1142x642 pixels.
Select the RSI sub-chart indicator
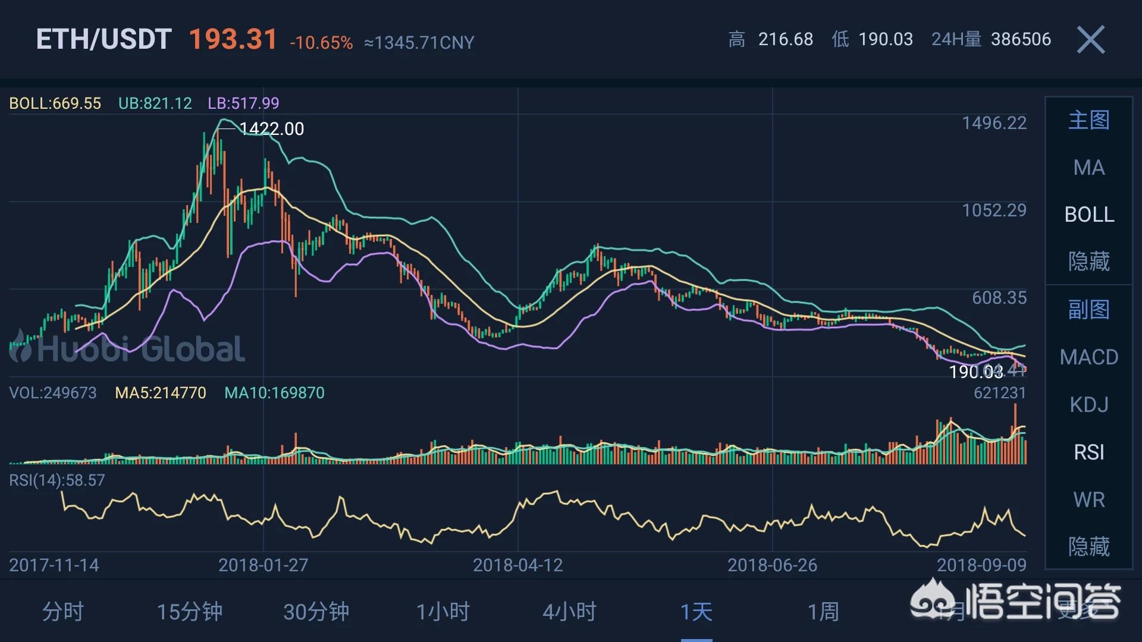coord(1088,452)
